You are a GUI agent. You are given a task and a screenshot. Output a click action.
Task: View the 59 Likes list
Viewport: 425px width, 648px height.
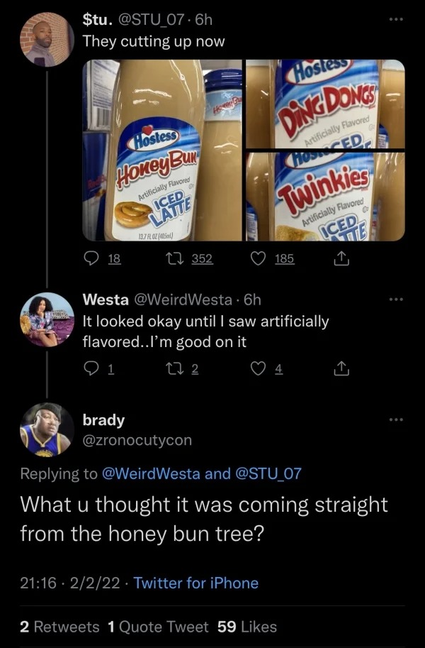pyautogui.click(x=247, y=627)
